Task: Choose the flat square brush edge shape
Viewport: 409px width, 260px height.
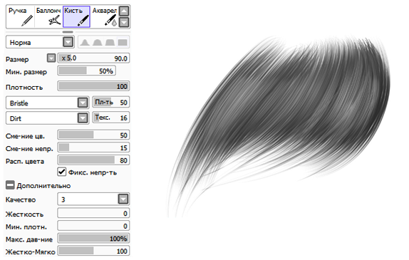Action: (123, 42)
